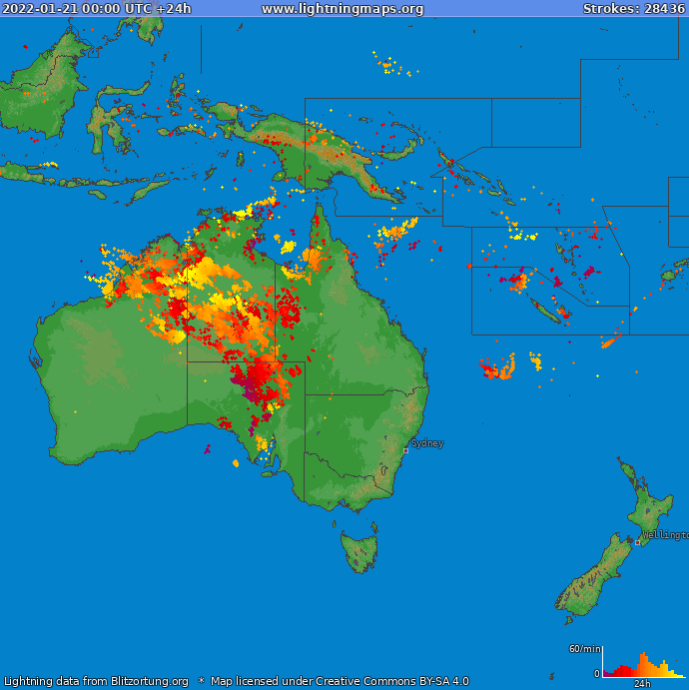689x690 pixels.
Task: Click the yellow strike cluster north of New Guinea
Action: (388, 66)
